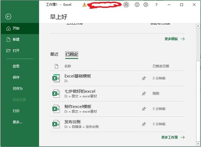This screenshot has height=147, width=201.
Task: Maximize the Excel window
Action: click(x=182, y=5)
